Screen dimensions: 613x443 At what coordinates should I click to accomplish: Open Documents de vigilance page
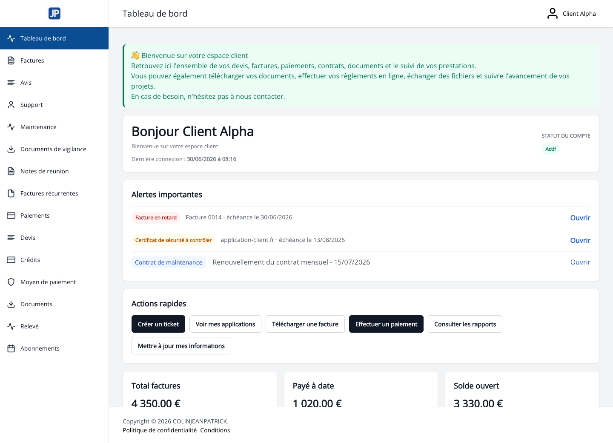point(54,149)
